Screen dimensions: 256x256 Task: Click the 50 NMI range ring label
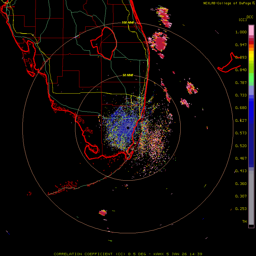pos(128,75)
